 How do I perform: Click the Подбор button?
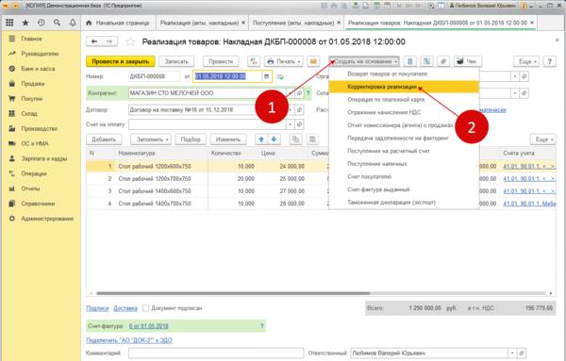click(x=191, y=139)
